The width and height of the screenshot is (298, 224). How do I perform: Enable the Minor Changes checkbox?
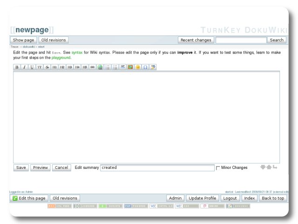click(218, 168)
